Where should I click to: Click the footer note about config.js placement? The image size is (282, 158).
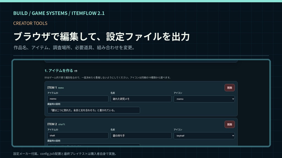pyautogui.click(x=65, y=154)
